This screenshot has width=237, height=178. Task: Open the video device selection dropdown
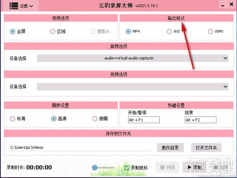click(133, 87)
